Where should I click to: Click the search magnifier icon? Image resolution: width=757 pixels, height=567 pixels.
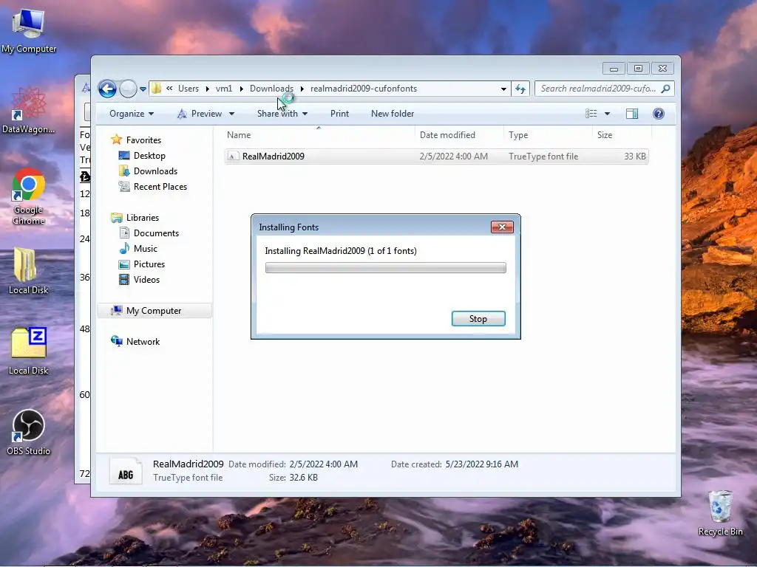(665, 89)
